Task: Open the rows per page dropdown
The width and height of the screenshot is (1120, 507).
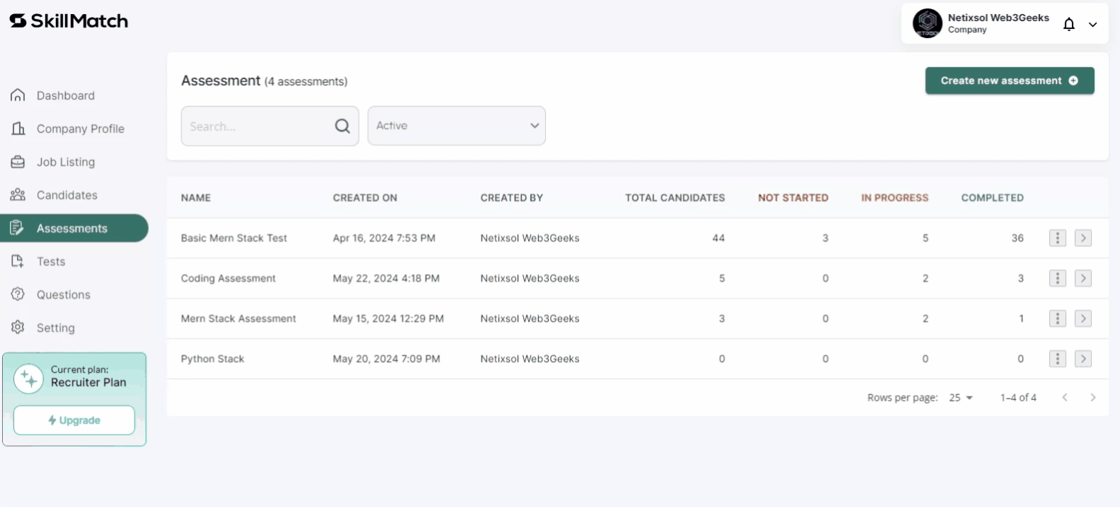Action: [x=961, y=398]
